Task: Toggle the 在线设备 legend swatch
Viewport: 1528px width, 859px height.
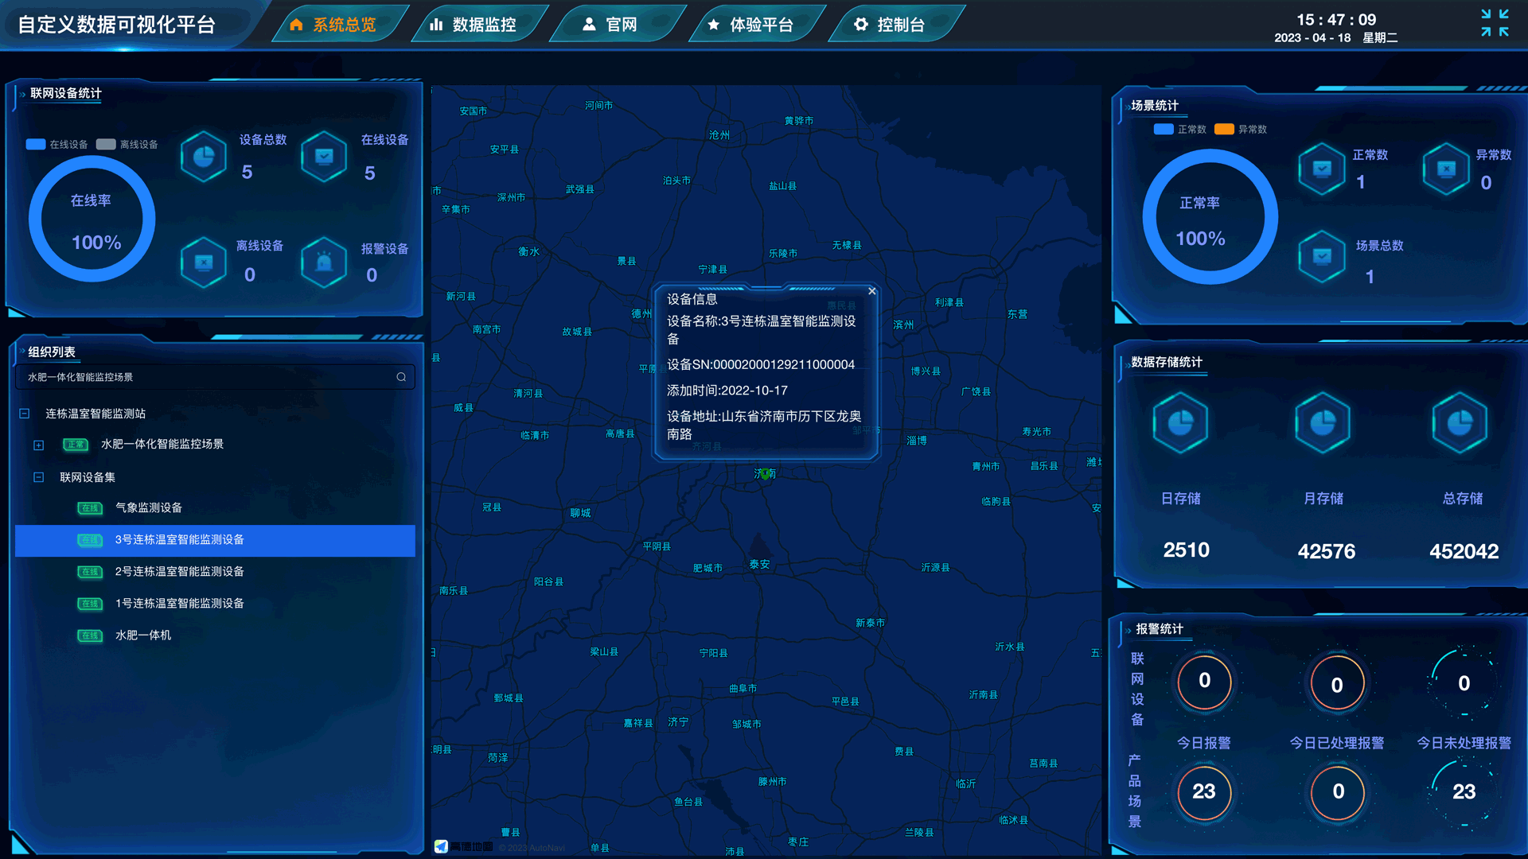Action: 36,144
